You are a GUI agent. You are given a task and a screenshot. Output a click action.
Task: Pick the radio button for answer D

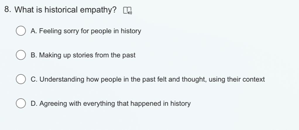21,103
